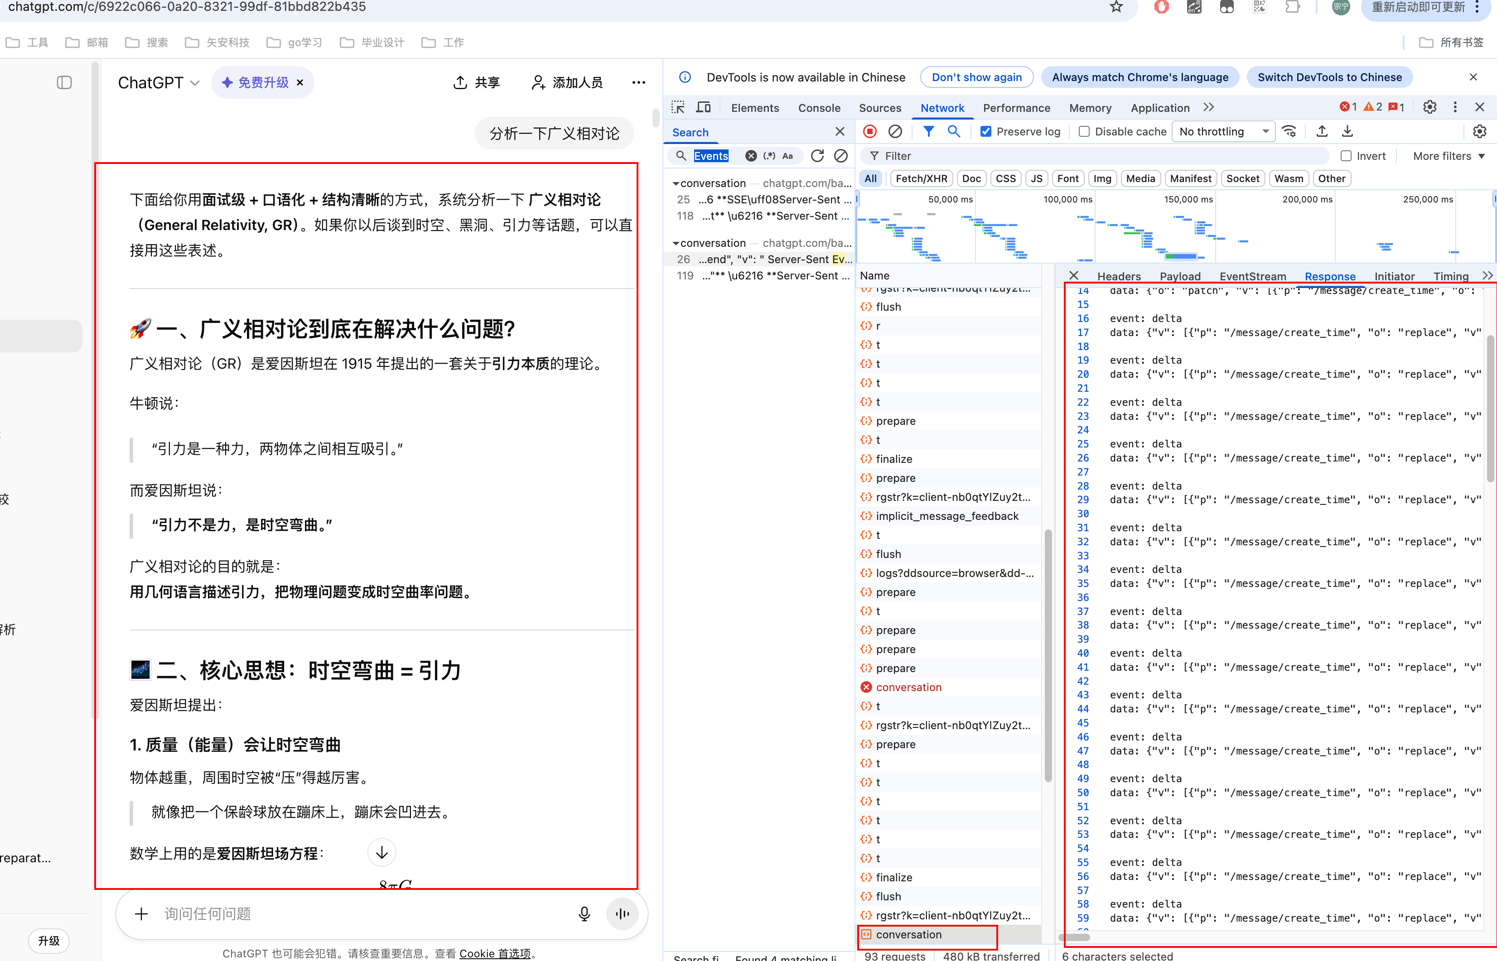The image size is (1497, 961).
Task: Open DevTools settings gear
Action: pyautogui.click(x=1429, y=107)
